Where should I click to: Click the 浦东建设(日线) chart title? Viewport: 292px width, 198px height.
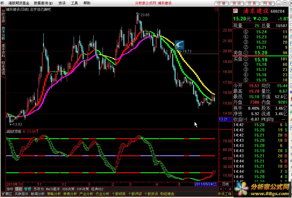[18, 9]
